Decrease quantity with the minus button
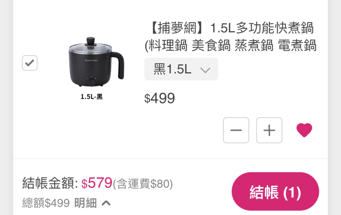 pyautogui.click(x=236, y=130)
